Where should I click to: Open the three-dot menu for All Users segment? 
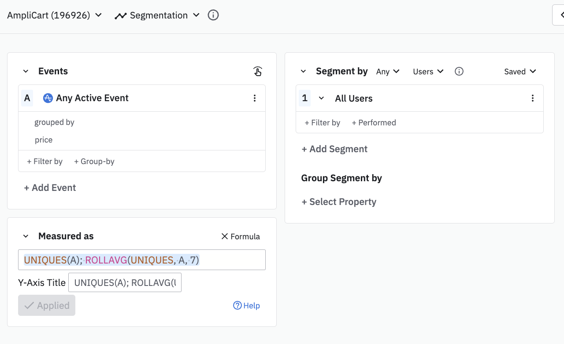(532, 98)
